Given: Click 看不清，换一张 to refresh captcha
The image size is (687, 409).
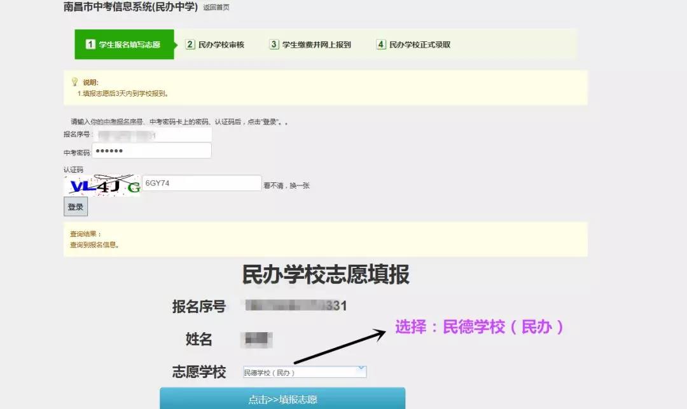Looking at the screenshot, I should pyautogui.click(x=286, y=185).
